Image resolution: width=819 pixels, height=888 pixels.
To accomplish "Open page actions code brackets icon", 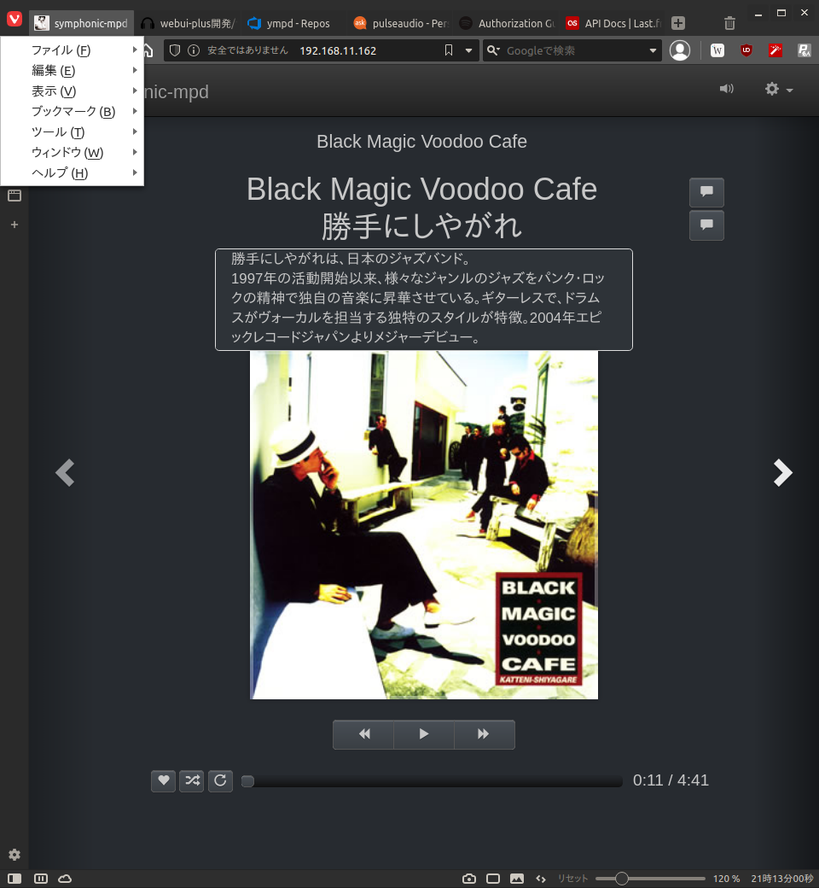I will (x=541, y=879).
